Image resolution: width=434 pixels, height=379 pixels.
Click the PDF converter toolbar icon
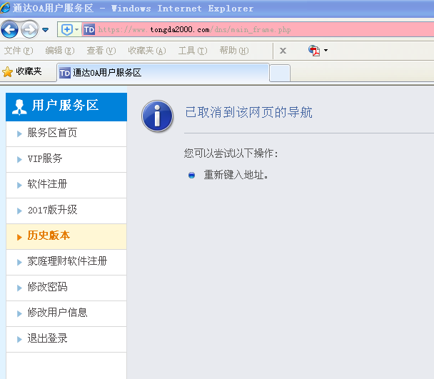[314, 51]
